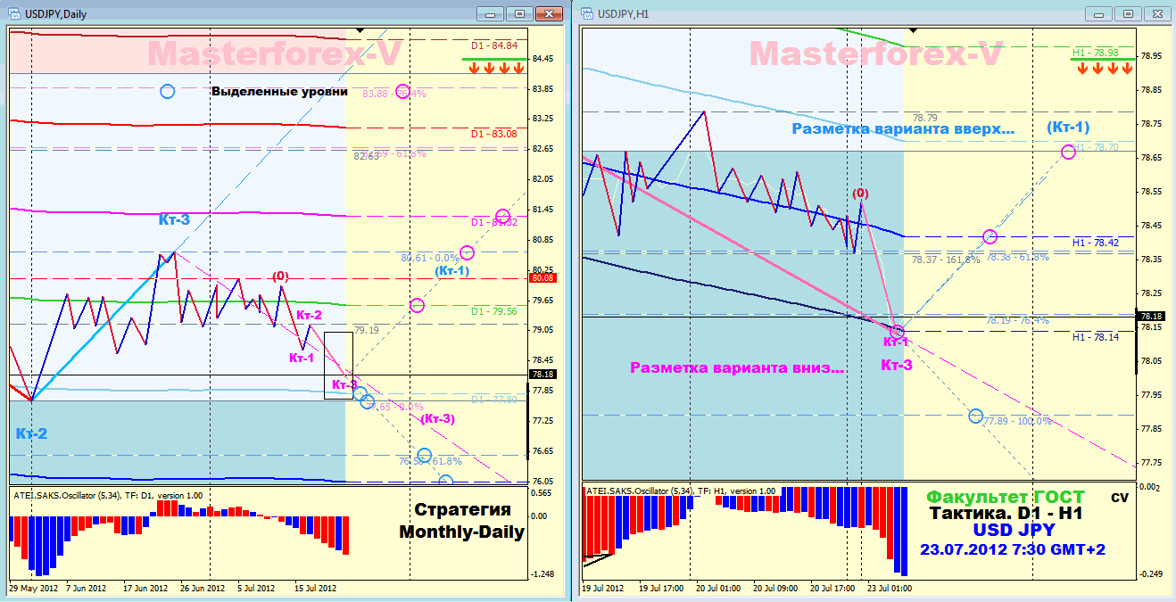Click oscillator title with TF: H1
Viewport: 1176px width, 602px height.
click(x=681, y=491)
